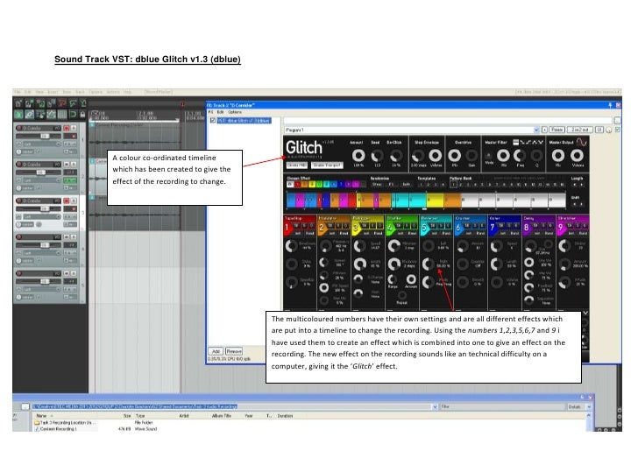Click the New Project icon in REAPER toolbar
This screenshot has height=451, width=638.
click(x=18, y=103)
